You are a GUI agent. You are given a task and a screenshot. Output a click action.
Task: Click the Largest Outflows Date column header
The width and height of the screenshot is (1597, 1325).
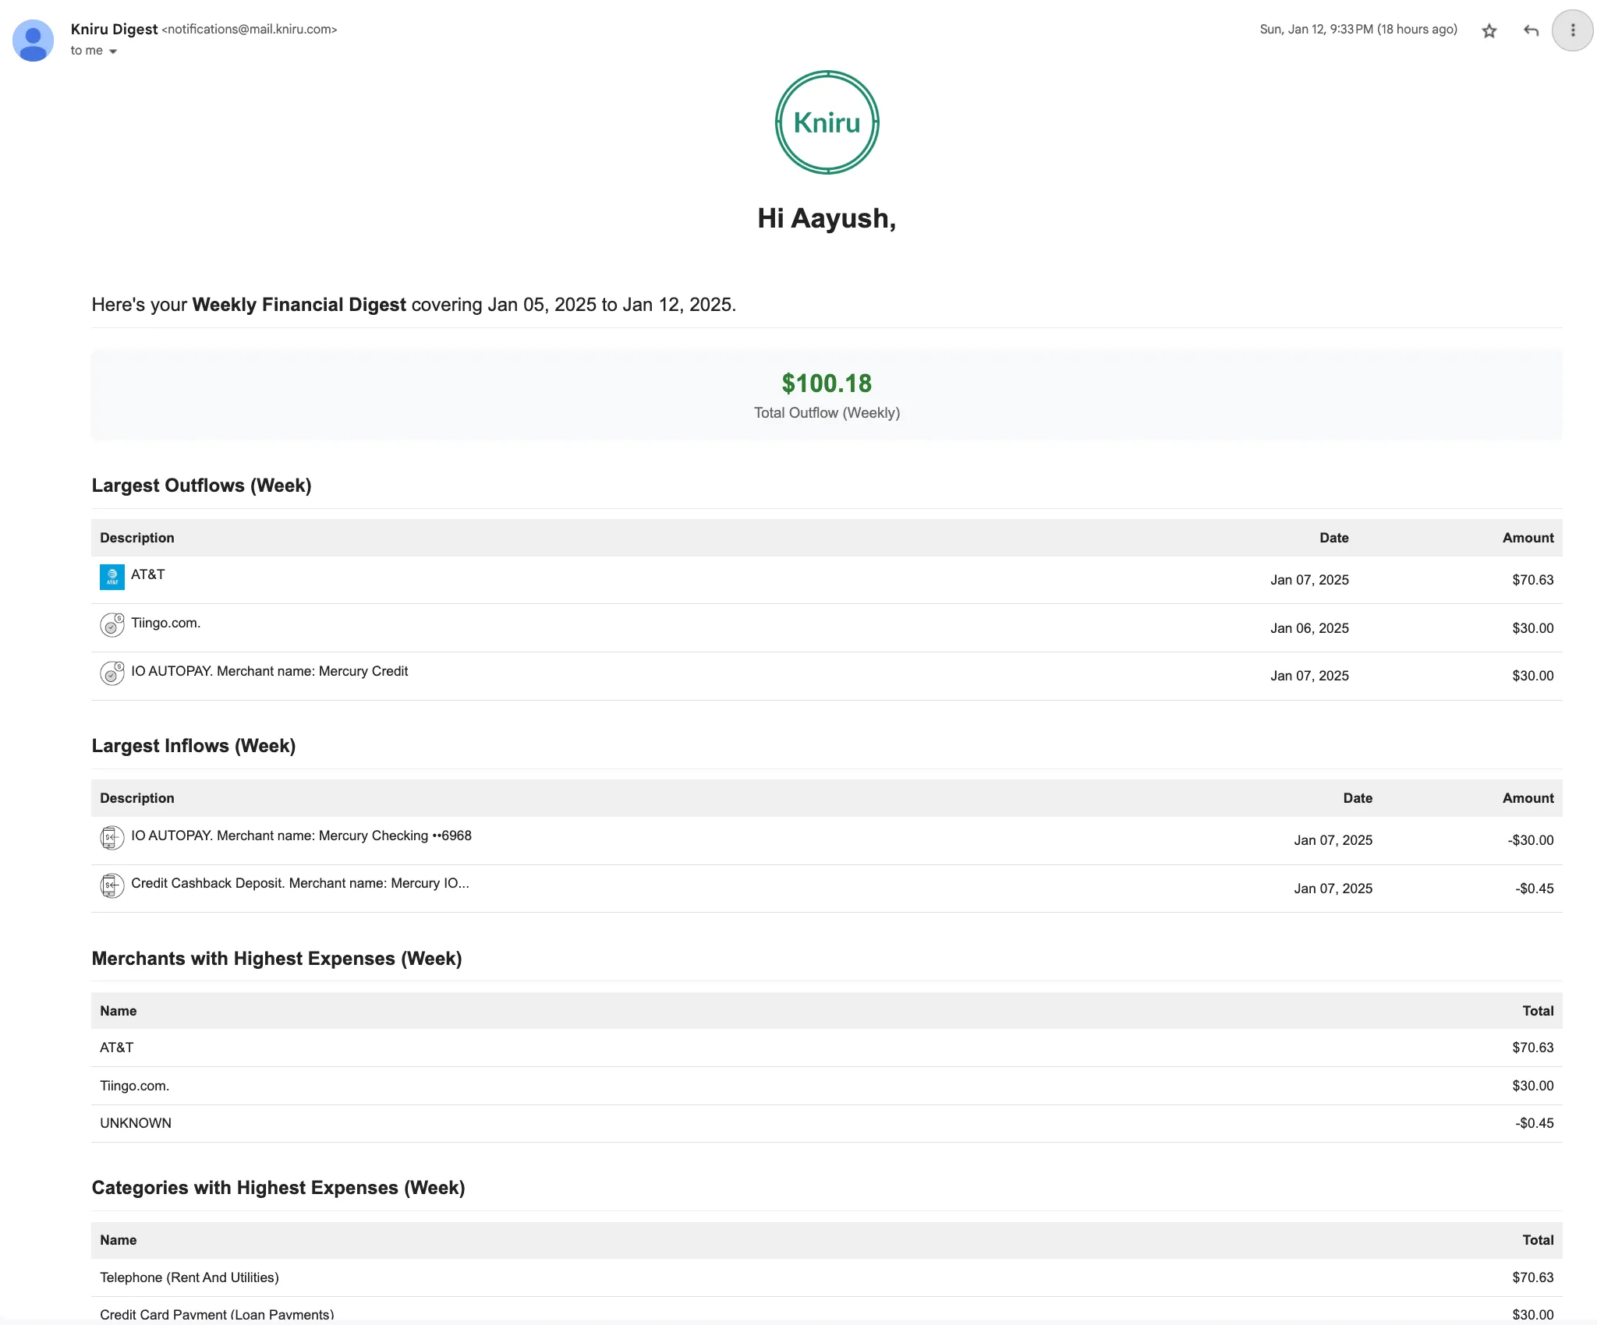pyautogui.click(x=1333, y=538)
